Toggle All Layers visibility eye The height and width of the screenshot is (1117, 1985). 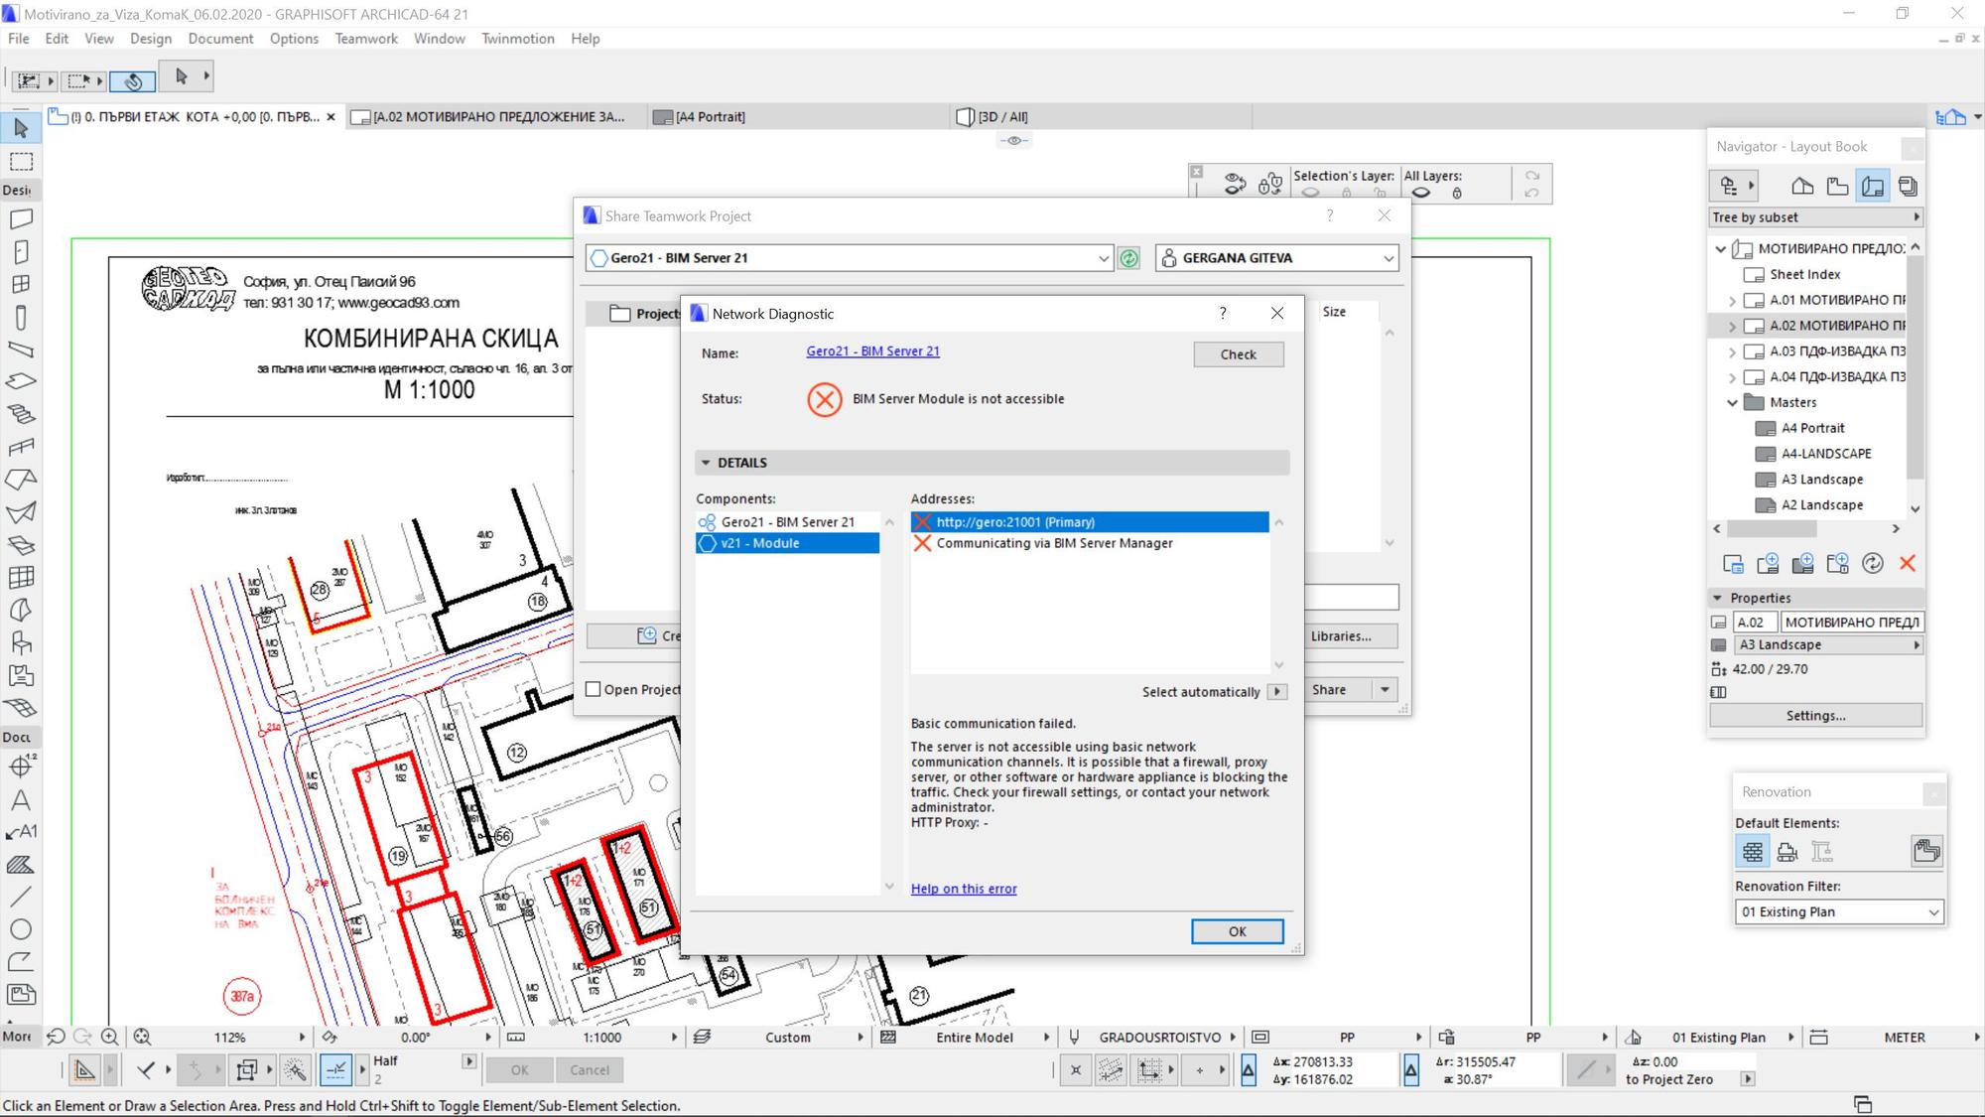1421,193
